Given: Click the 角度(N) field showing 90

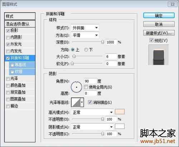Looking at the screenshot, I should pos(90,81).
